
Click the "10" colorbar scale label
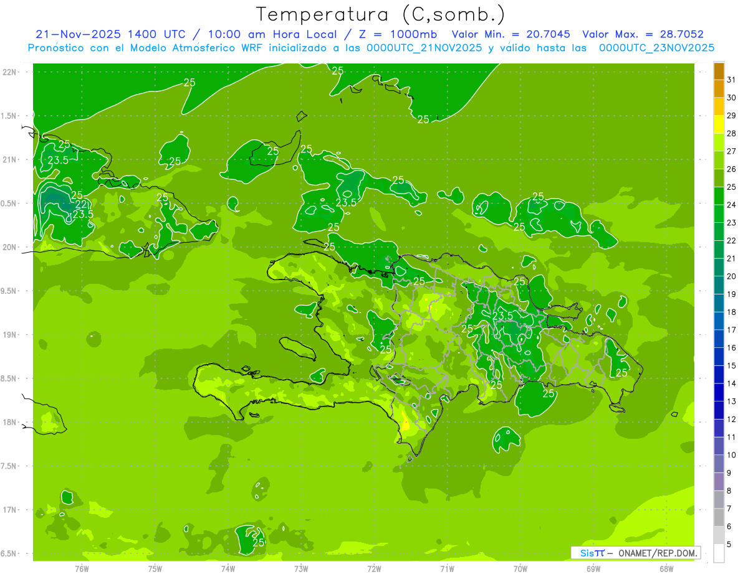pyautogui.click(x=731, y=455)
